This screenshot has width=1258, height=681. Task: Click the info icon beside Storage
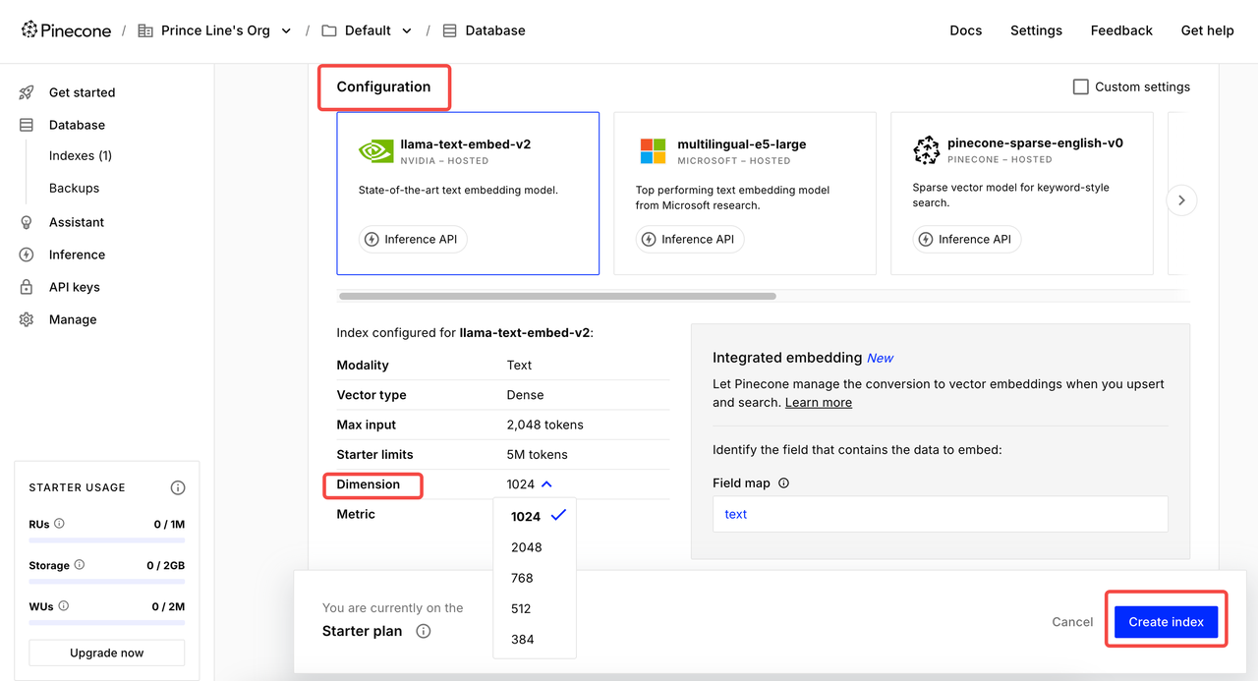click(x=80, y=565)
